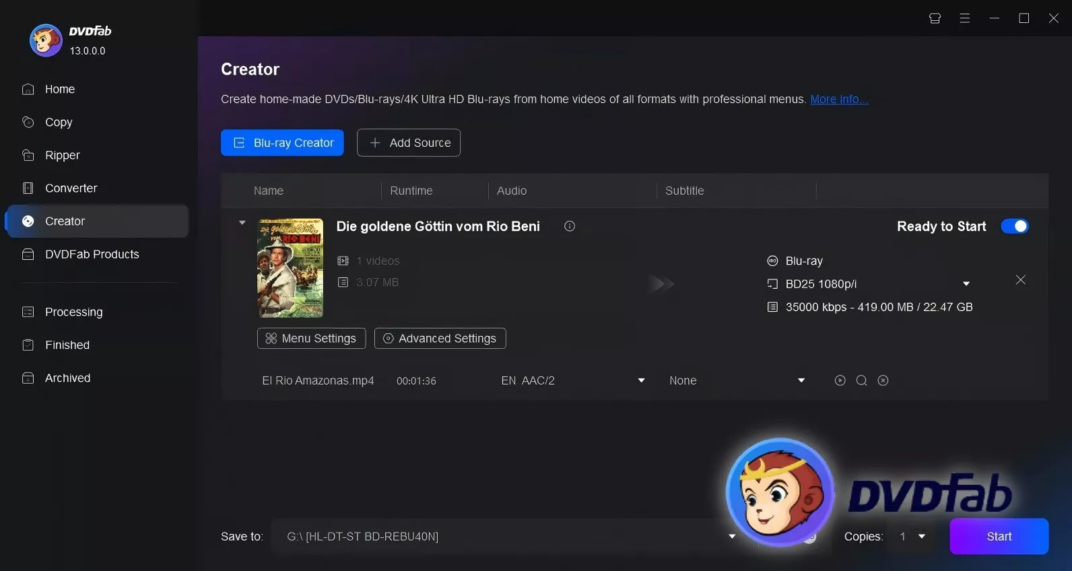
Task: Play preview of El Rio Amazonas.mp4
Action: coord(840,380)
